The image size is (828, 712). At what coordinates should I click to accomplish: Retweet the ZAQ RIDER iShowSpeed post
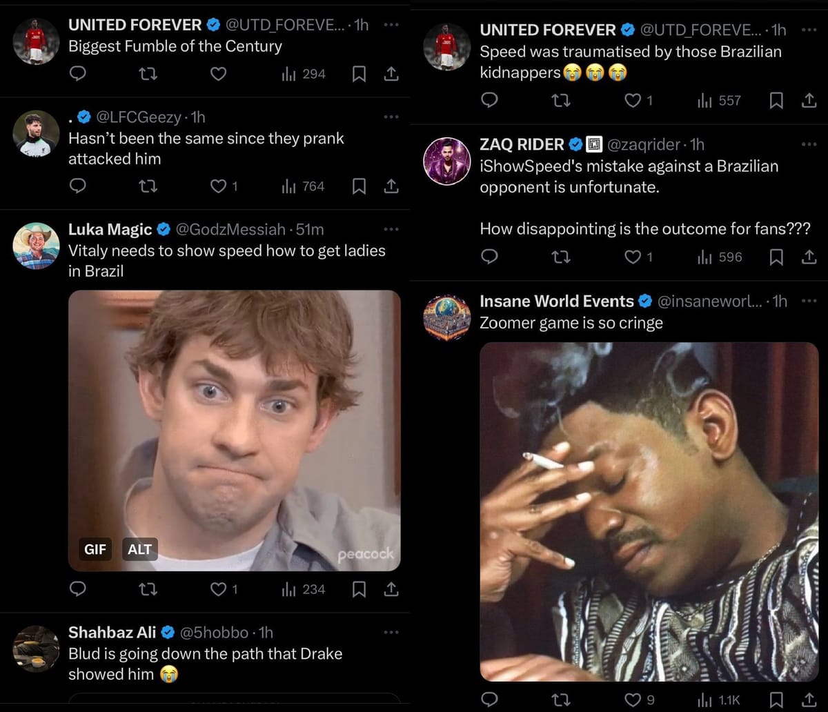point(562,257)
